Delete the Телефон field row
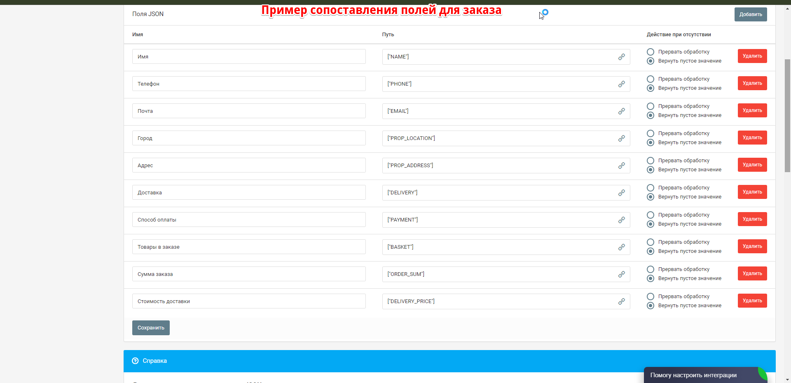 [x=752, y=83]
